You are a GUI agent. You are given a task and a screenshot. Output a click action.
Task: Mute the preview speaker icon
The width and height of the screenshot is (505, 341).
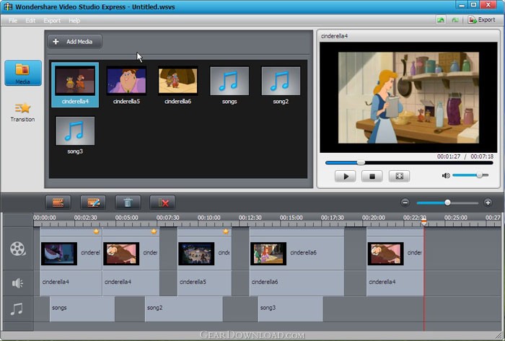point(446,176)
